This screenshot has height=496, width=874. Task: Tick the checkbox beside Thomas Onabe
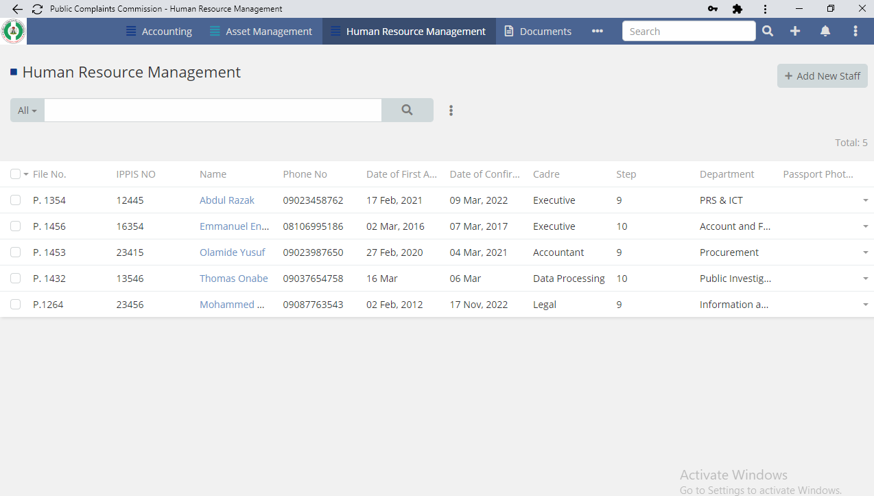click(15, 278)
